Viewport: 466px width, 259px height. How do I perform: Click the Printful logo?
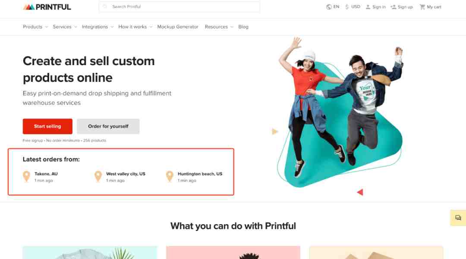47,7
